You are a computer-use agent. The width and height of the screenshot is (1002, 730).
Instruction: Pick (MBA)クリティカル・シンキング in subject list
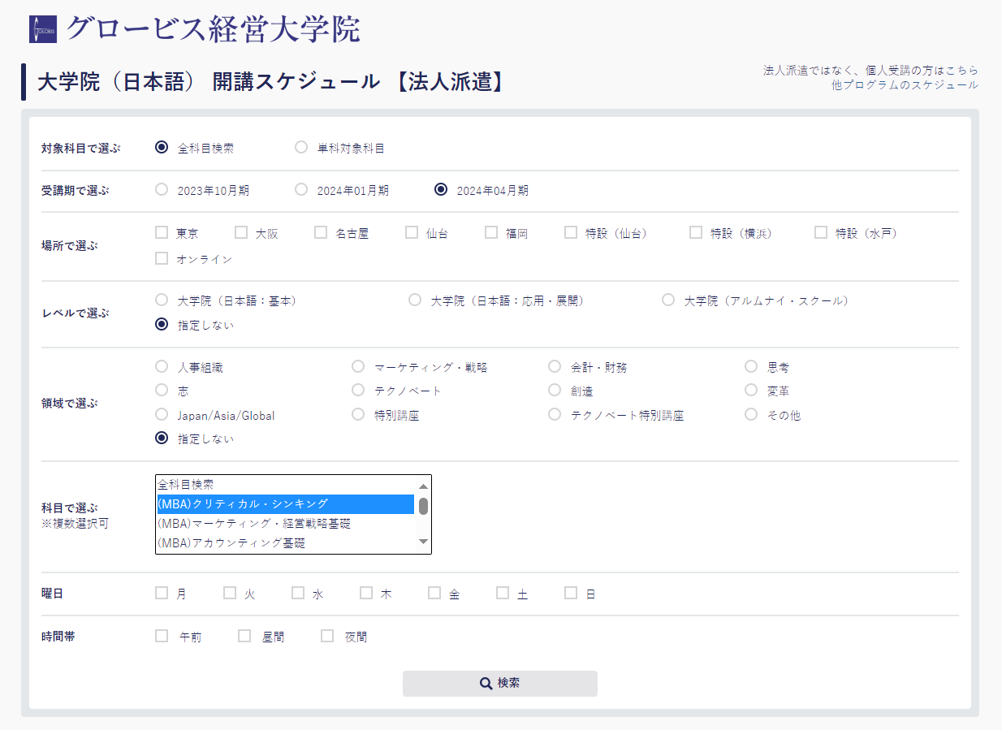(286, 504)
